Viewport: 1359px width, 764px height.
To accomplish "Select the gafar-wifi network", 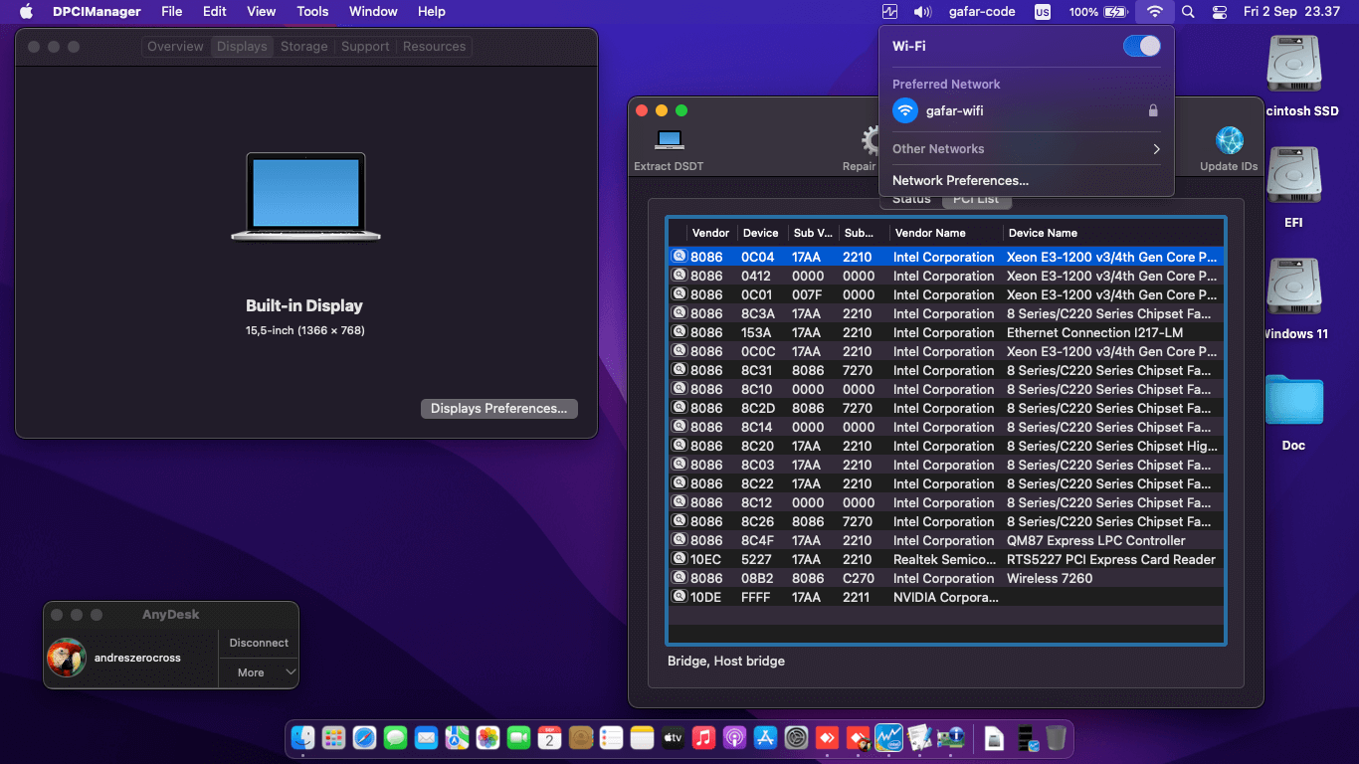I will [1027, 110].
